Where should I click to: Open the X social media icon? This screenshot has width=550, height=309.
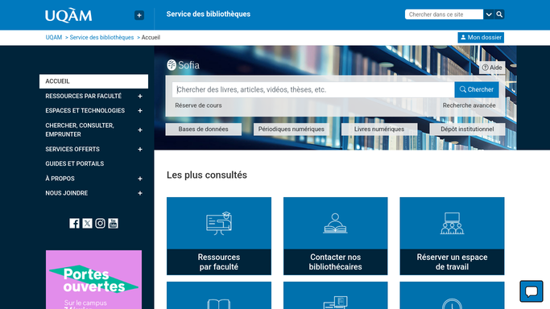[87, 224]
